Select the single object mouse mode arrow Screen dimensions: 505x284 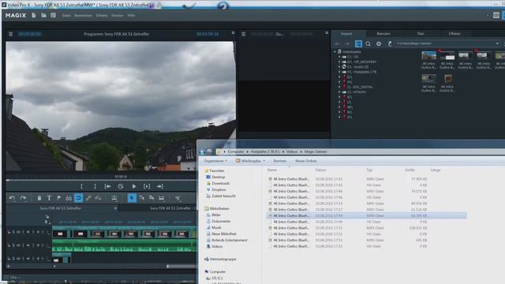tap(132, 198)
